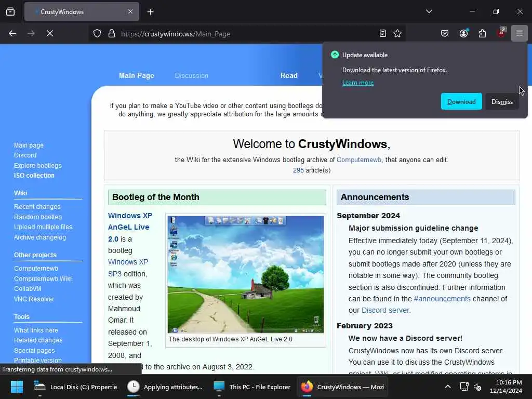The width and height of the screenshot is (532, 399).
Task: Open the 295 articles count link
Action: point(298,170)
